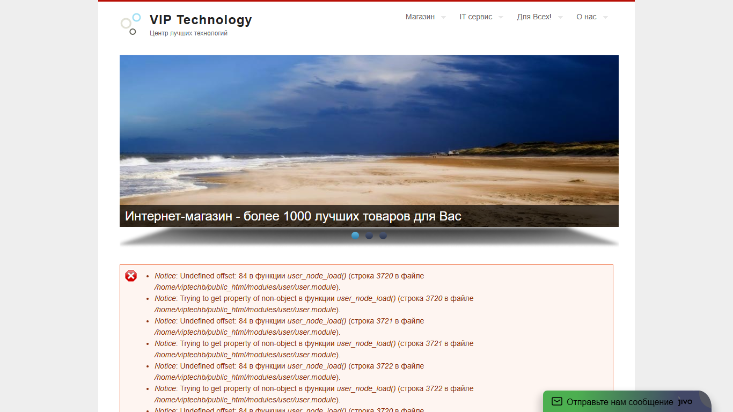Click the Интернет-магазин slide caption
Viewport: 733px width, 412px height.
[293, 216]
